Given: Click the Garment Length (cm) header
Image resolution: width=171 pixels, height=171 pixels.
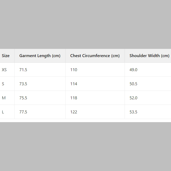Looking at the screenshot, I should click(40, 56).
